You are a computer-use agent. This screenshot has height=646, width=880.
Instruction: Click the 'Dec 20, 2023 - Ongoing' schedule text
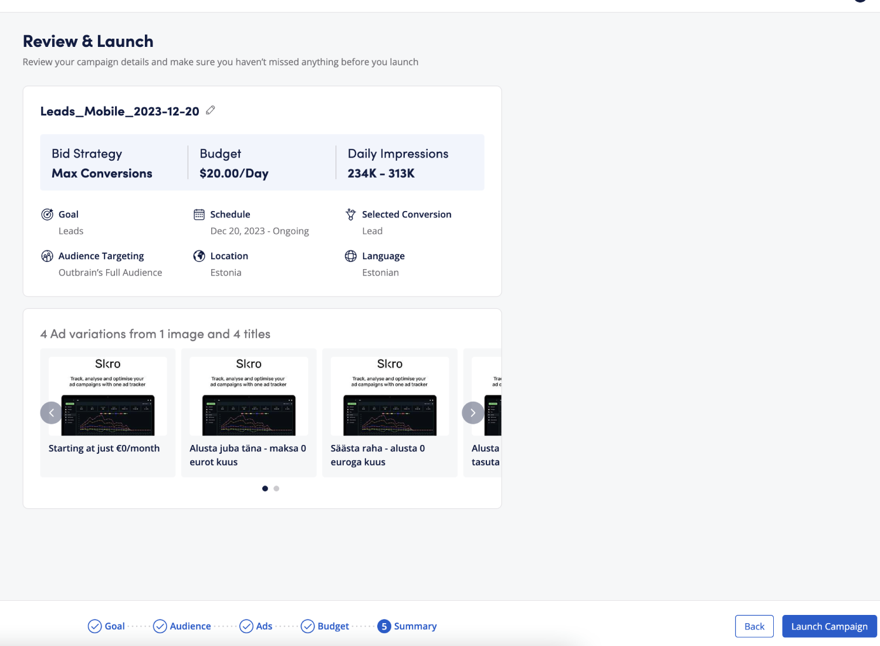click(260, 231)
